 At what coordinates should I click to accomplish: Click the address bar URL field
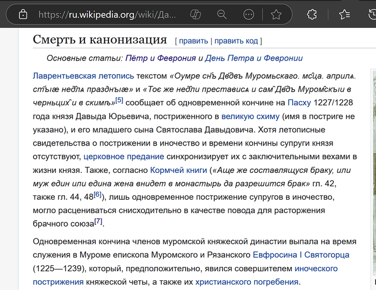pos(107,15)
